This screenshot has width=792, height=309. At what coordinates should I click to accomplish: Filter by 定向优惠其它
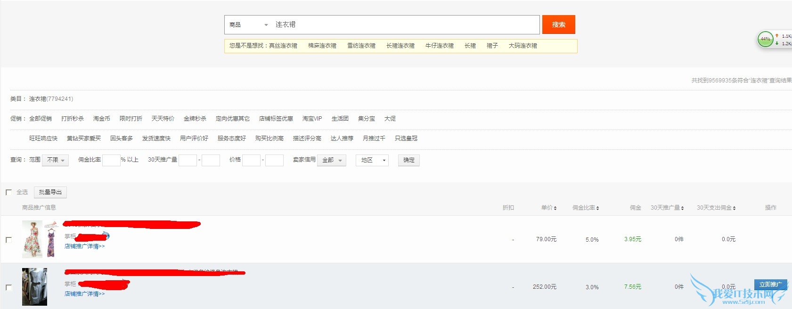(x=233, y=119)
